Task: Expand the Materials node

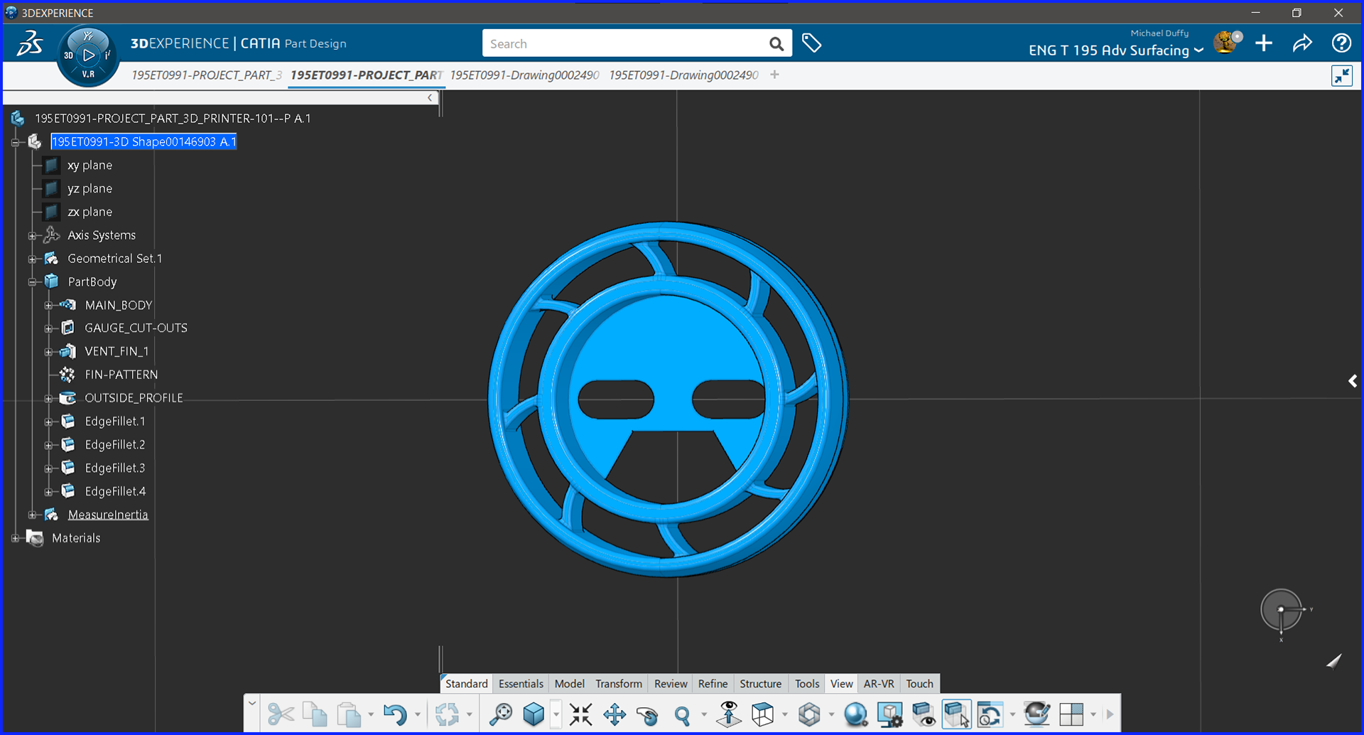Action: click(15, 538)
